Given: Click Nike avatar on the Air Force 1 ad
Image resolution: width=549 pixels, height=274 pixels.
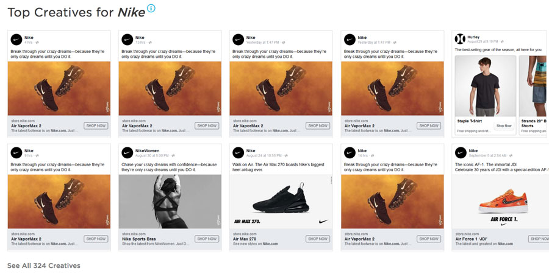Looking at the screenshot, I should coord(460,153).
